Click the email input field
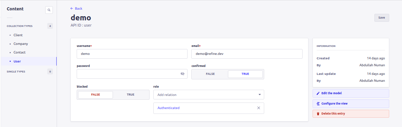402x127 pixels. [x=247, y=54]
